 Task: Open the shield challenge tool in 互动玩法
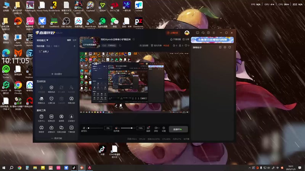[x=51, y=89]
